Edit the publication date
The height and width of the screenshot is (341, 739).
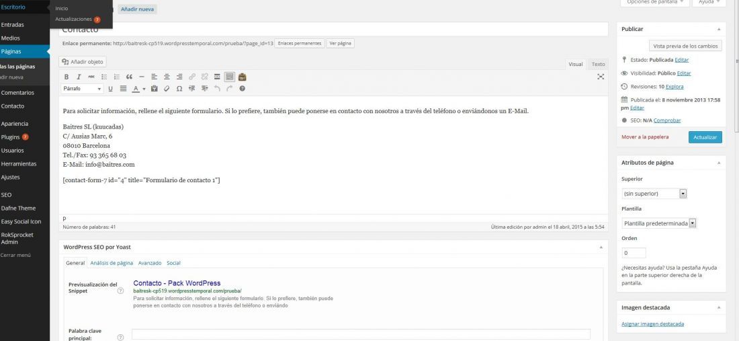point(637,108)
